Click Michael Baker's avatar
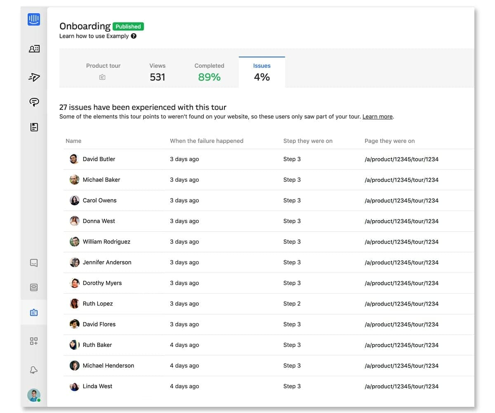Screen dimensions: 495x413 (74, 180)
